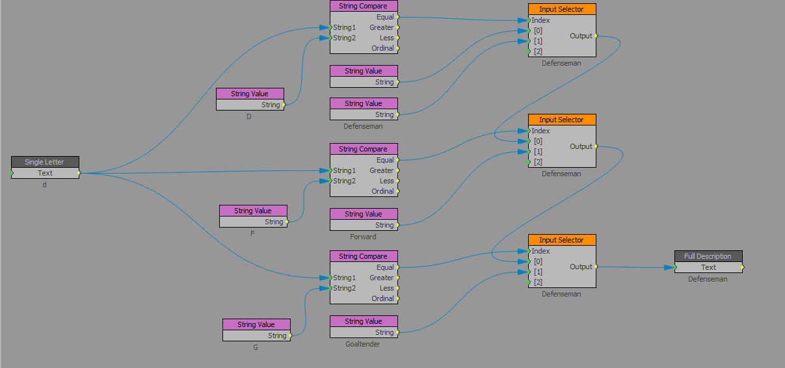
Task: Select the String Value node captioned F
Action: point(253,211)
